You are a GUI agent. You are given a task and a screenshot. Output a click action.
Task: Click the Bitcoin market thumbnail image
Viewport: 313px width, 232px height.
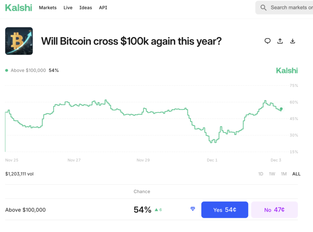pos(19,41)
